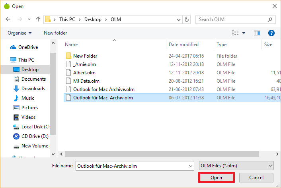This screenshot has height=188, width=281.
Task: Click horizontal scrollbar left arrow
Action: 61,154
